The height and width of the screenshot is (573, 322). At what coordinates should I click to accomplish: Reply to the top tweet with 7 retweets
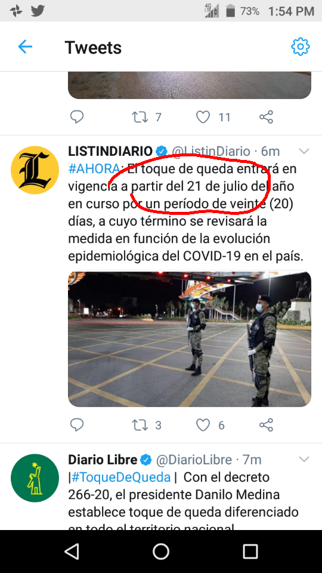pos(77,117)
